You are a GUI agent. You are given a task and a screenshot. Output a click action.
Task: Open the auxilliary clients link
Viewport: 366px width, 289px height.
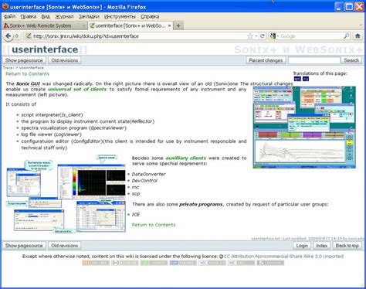tap(185, 158)
